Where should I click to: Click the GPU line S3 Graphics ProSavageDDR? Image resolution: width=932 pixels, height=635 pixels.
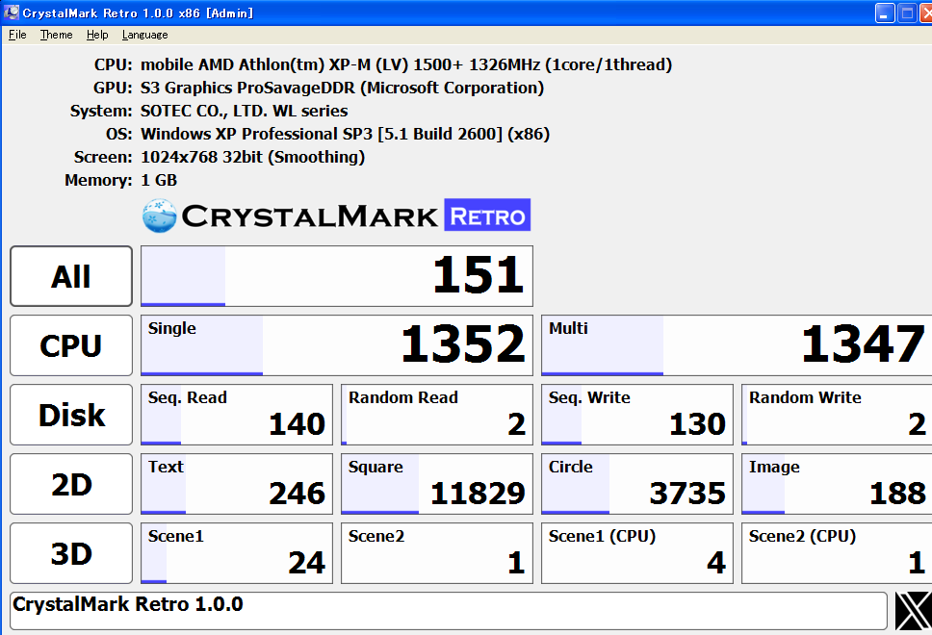(342, 88)
